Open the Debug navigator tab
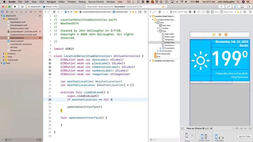Viewport: 253px width, 142px height. pos(31,12)
